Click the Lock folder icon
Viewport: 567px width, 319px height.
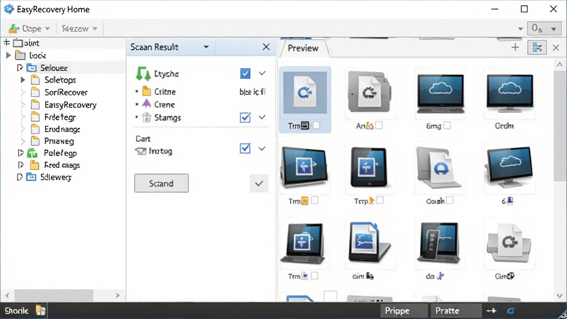pyautogui.click(x=20, y=55)
